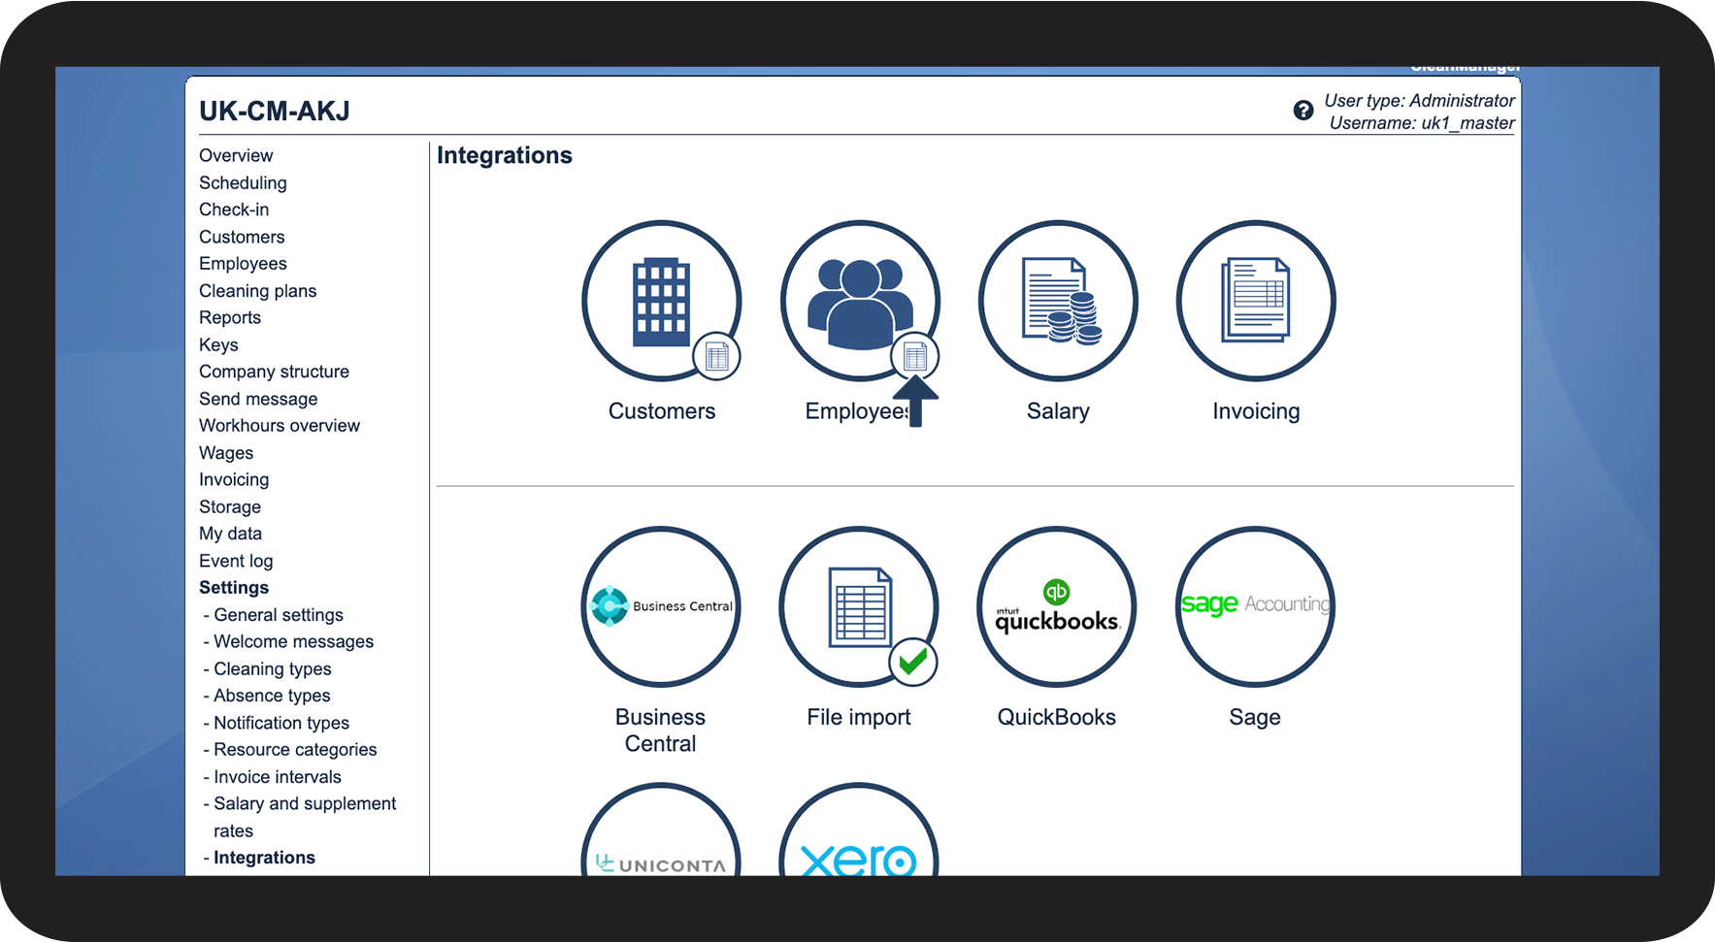
Task: Open Send message in the sidebar
Action: point(258,399)
